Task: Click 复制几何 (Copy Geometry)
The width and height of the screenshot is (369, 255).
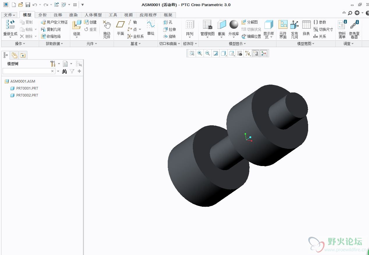Action: coord(51,29)
